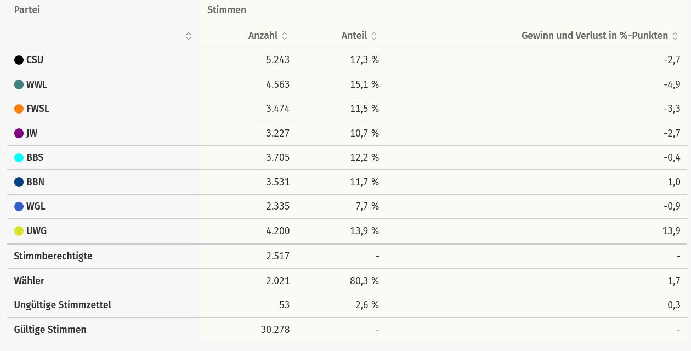Click the cyan BBS color dot
691x351 pixels.
pyautogui.click(x=19, y=157)
